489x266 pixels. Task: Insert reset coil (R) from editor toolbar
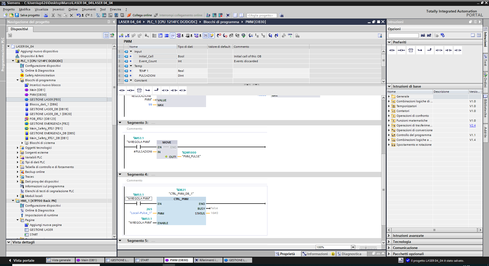click(165, 90)
